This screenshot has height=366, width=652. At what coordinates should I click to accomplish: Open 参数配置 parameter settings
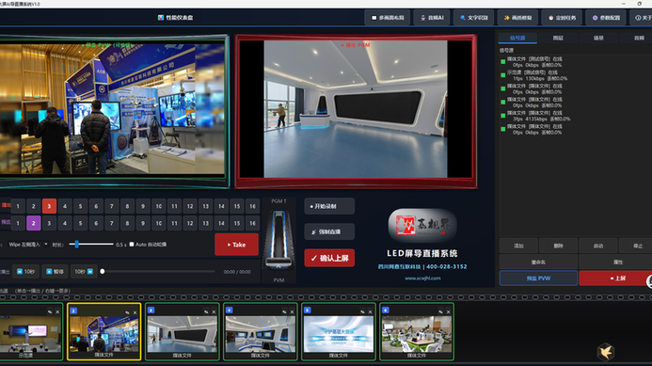pos(606,18)
